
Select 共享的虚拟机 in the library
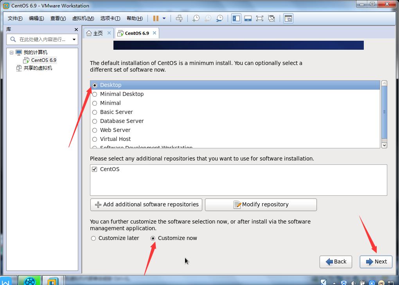click(x=38, y=68)
